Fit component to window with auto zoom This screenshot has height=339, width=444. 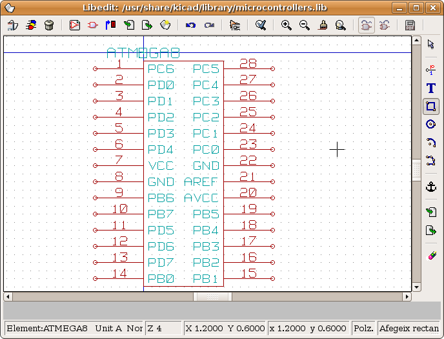pyautogui.click(x=341, y=25)
